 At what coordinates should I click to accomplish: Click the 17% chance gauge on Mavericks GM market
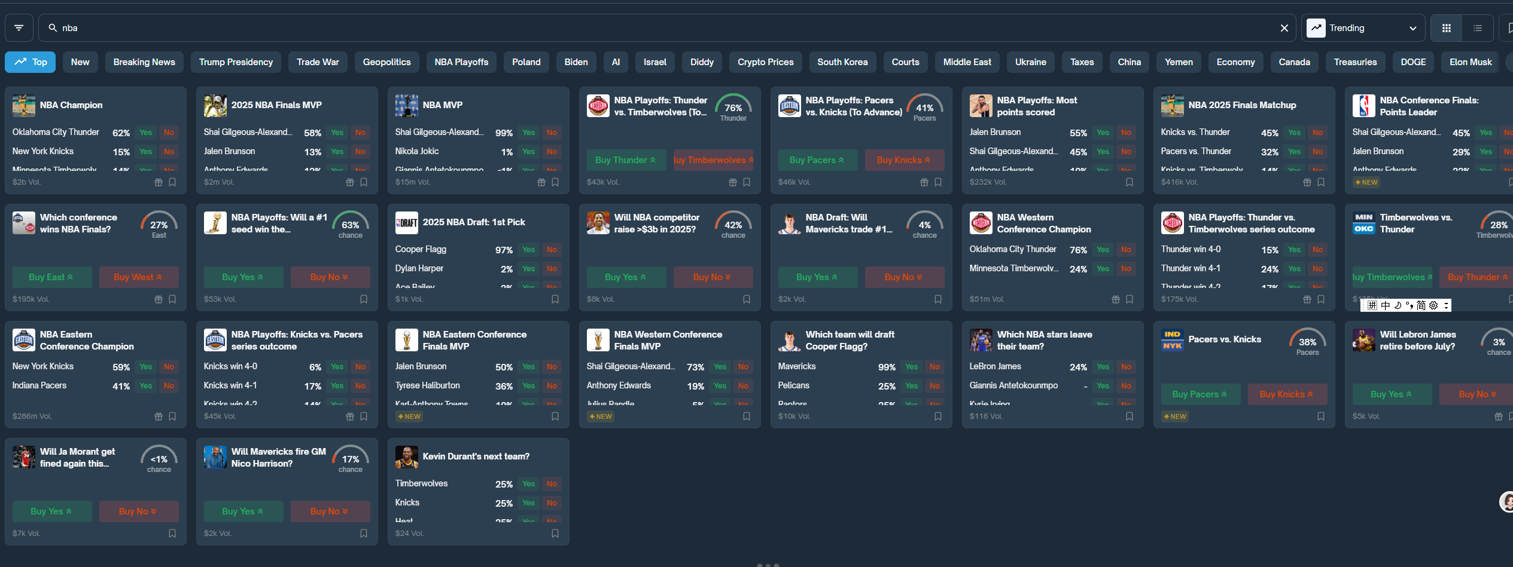click(351, 459)
